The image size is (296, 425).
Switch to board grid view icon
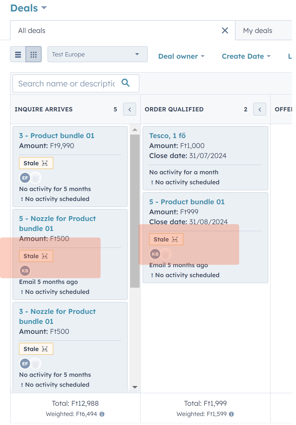pos(34,54)
